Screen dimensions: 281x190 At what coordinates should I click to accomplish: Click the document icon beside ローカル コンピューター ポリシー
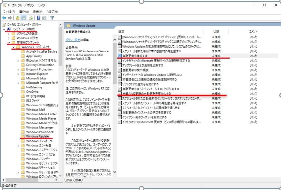pos(4,24)
